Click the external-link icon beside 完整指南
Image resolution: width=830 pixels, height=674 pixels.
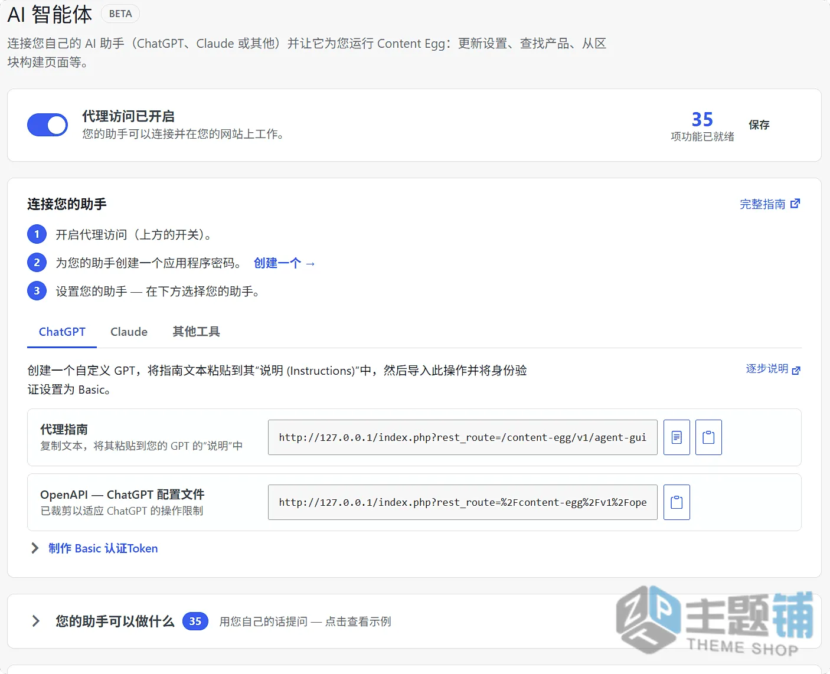pyautogui.click(x=795, y=204)
